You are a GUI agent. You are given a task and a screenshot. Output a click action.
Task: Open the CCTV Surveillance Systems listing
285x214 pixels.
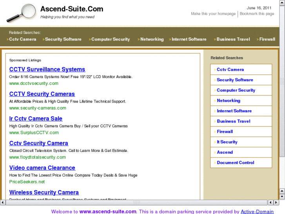[x=47, y=70]
